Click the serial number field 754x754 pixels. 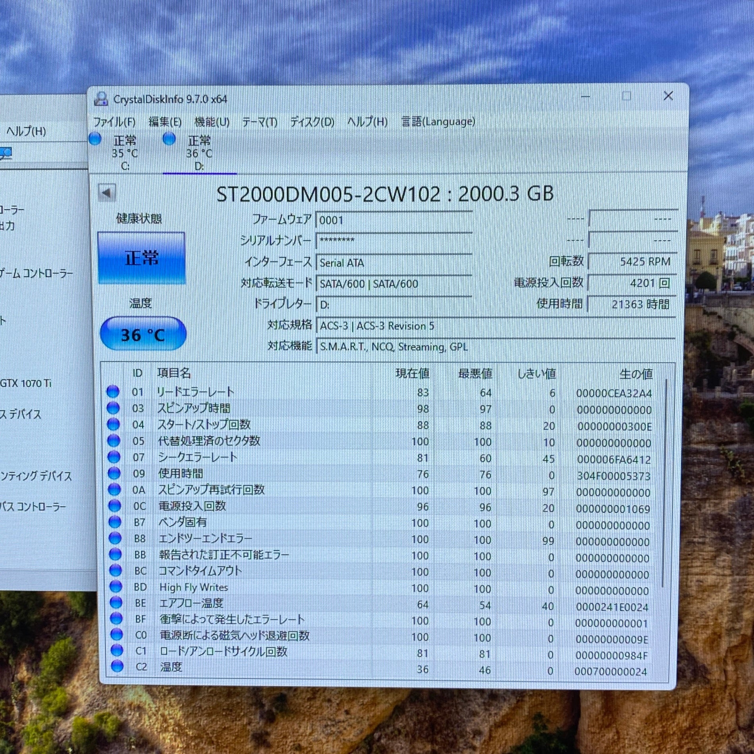click(394, 241)
